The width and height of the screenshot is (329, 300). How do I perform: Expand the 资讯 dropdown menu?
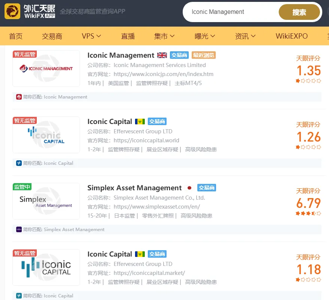(x=245, y=36)
